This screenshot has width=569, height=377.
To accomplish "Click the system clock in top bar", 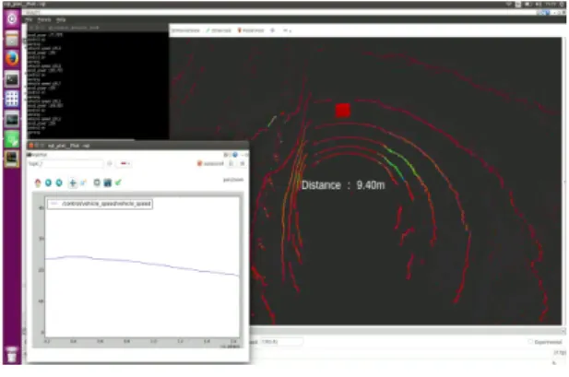I will [x=551, y=4].
